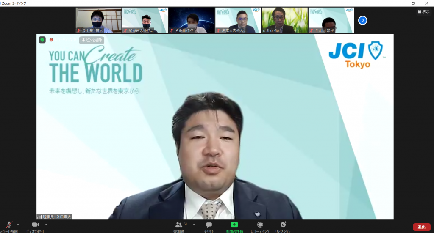Click the red leave meeting button
This screenshot has width=434, height=233.
point(421,227)
